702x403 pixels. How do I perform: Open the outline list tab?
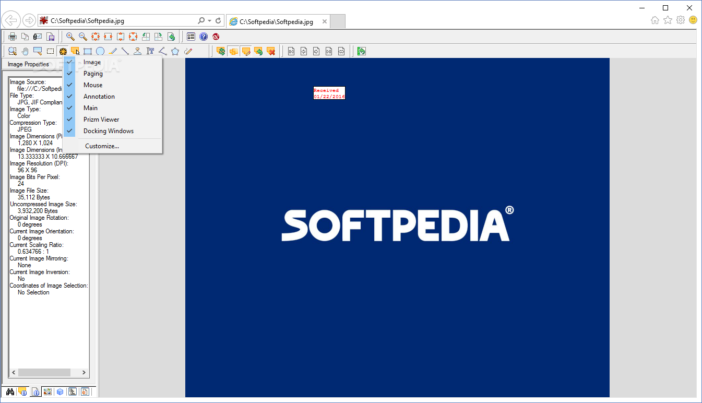click(x=73, y=392)
